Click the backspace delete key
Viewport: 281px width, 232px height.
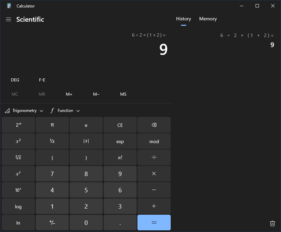154,125
